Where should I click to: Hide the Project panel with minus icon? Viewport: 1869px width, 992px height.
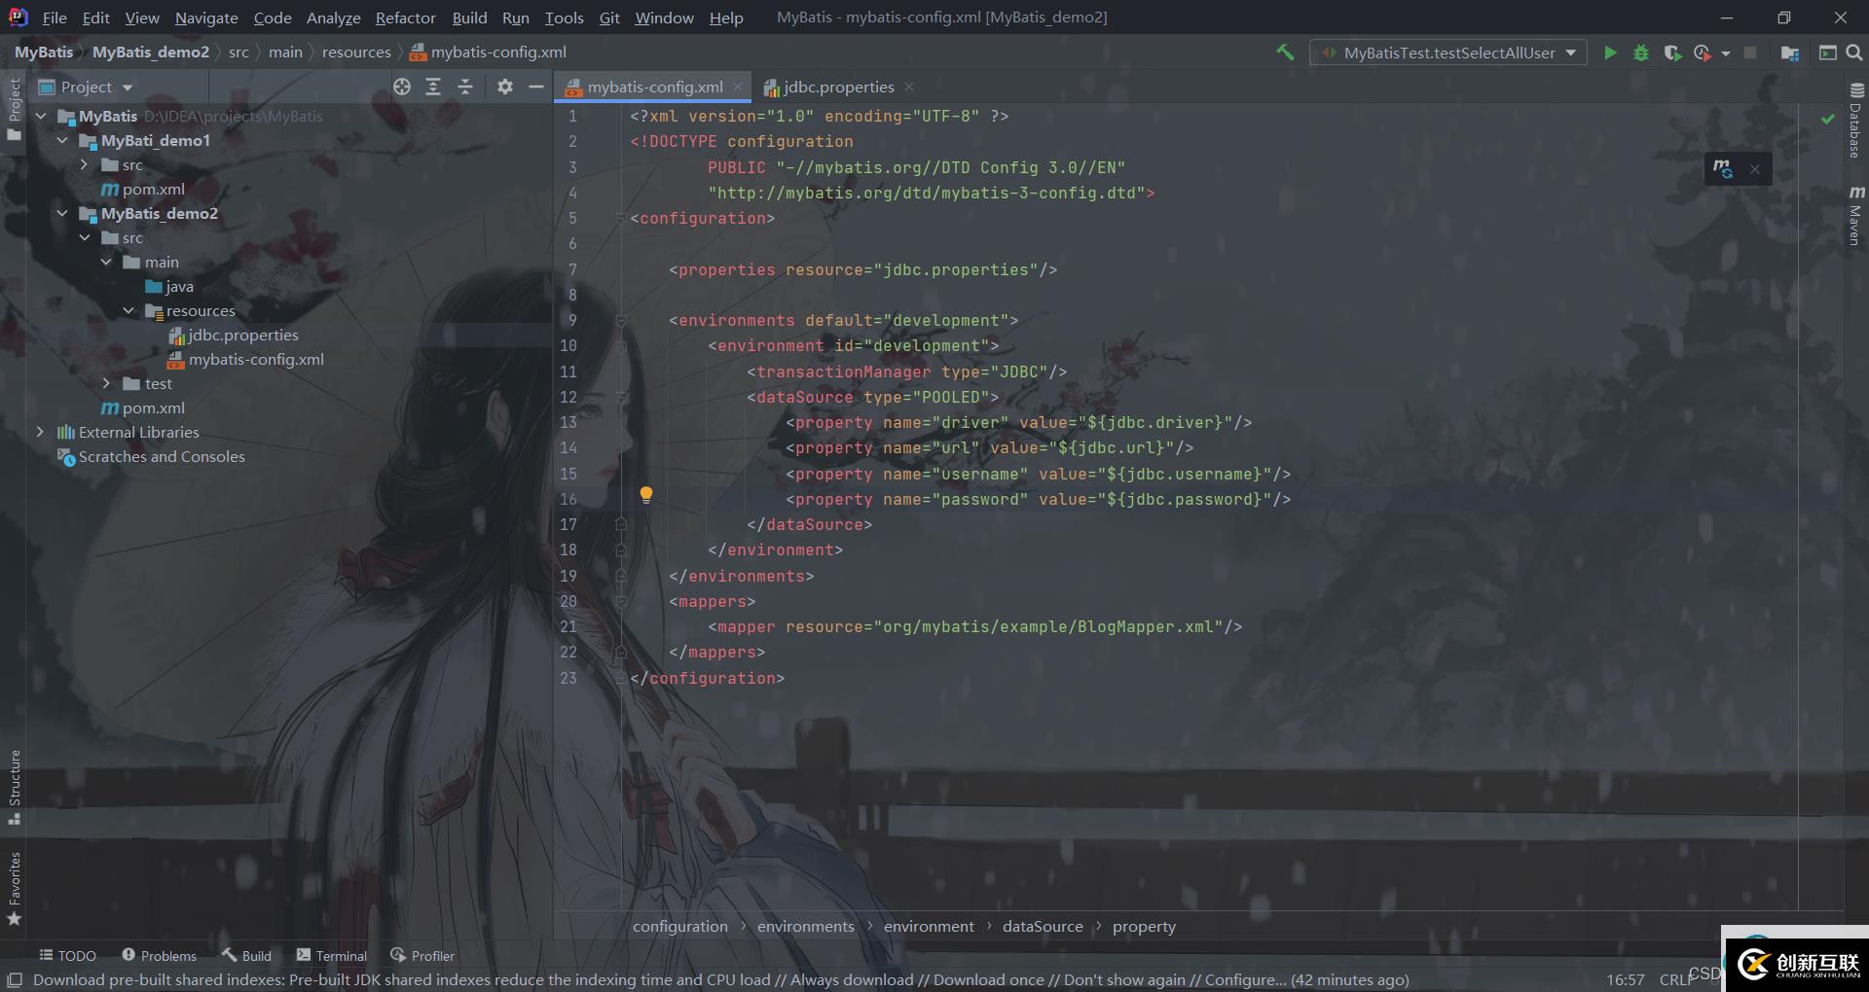pos(535,87)
